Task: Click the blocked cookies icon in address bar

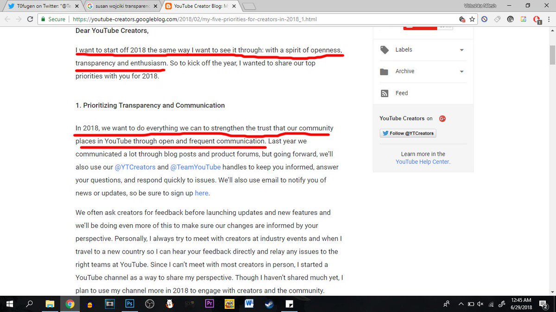Action: [462, 19]
